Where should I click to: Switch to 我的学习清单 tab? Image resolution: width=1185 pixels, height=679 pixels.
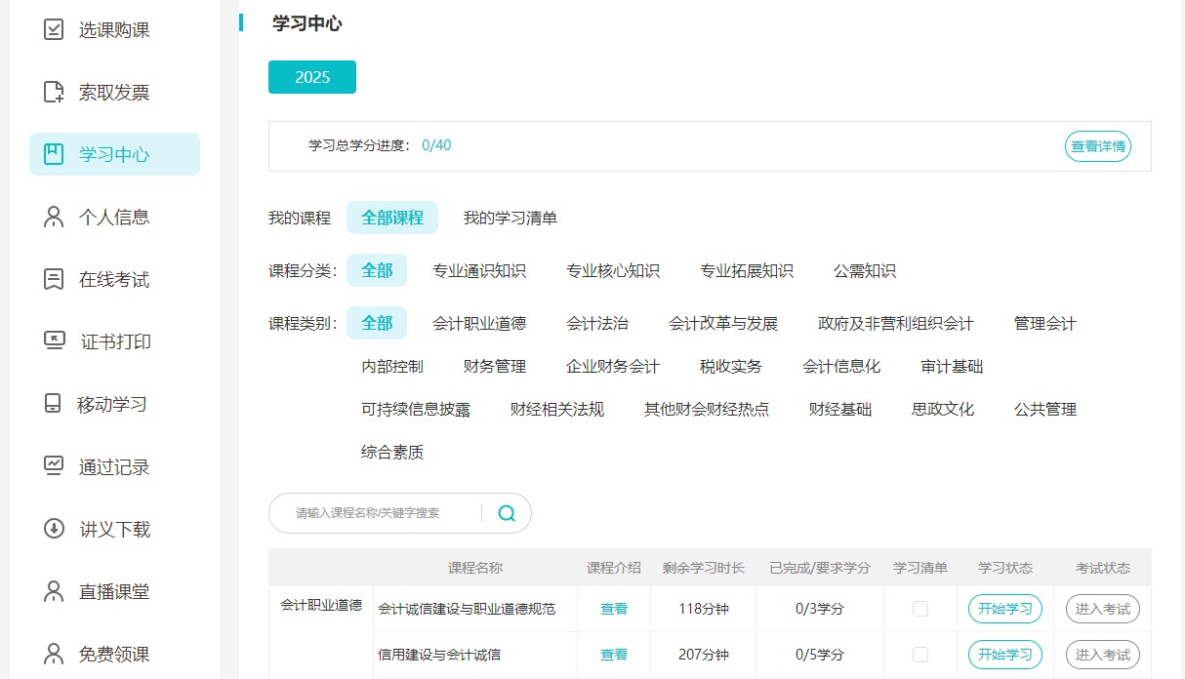click(x=510, y=218)
